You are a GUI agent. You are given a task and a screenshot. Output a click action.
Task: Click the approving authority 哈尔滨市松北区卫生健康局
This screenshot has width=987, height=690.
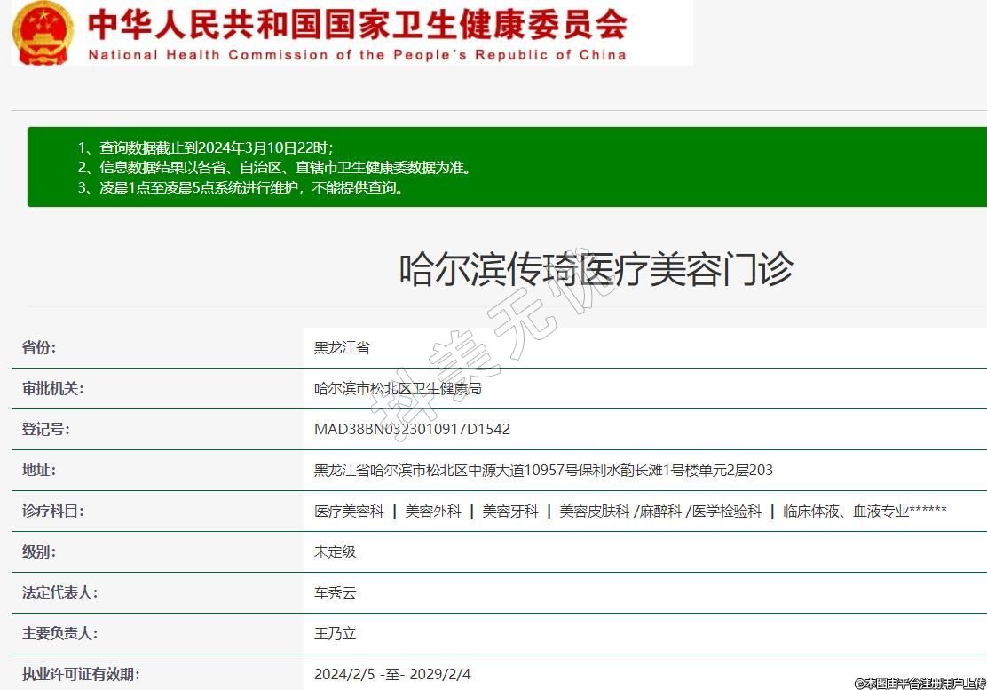tap(398, 389)
